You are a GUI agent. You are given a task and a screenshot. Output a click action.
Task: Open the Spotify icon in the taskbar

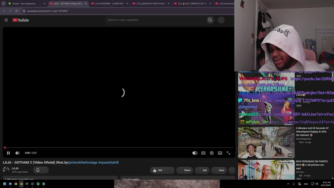tap(38, 184)
